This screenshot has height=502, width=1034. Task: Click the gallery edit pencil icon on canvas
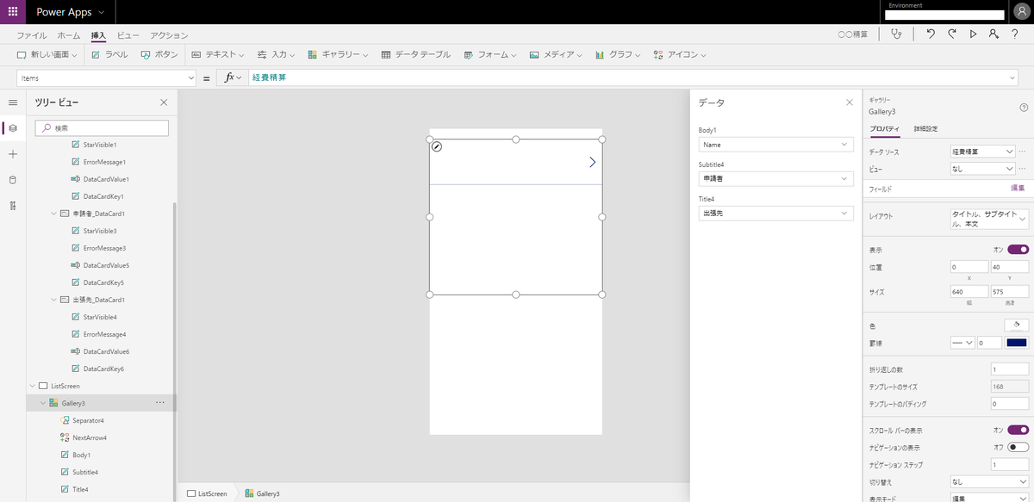pyautogui.click(x=437, y=146)
